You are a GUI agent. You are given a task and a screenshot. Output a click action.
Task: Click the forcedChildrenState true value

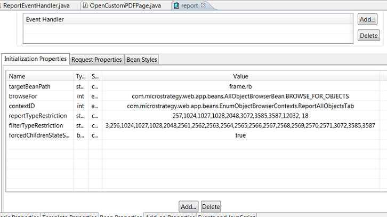point(240,135)
